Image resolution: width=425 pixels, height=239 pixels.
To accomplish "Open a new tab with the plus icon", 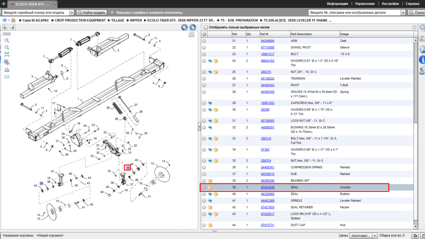I will pos(3,4).
